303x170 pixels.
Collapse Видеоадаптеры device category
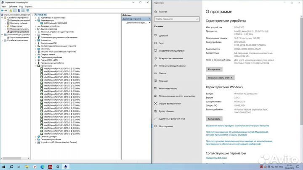point(36,21)
